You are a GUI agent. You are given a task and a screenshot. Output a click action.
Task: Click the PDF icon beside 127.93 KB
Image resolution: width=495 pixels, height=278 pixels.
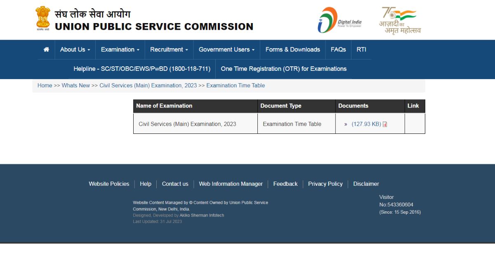pos(385,124)
